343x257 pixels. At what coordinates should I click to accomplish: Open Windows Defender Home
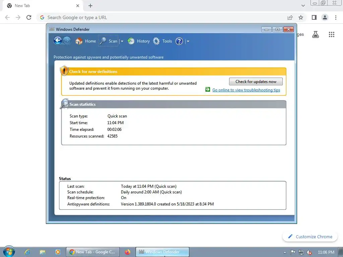[85, 41]
